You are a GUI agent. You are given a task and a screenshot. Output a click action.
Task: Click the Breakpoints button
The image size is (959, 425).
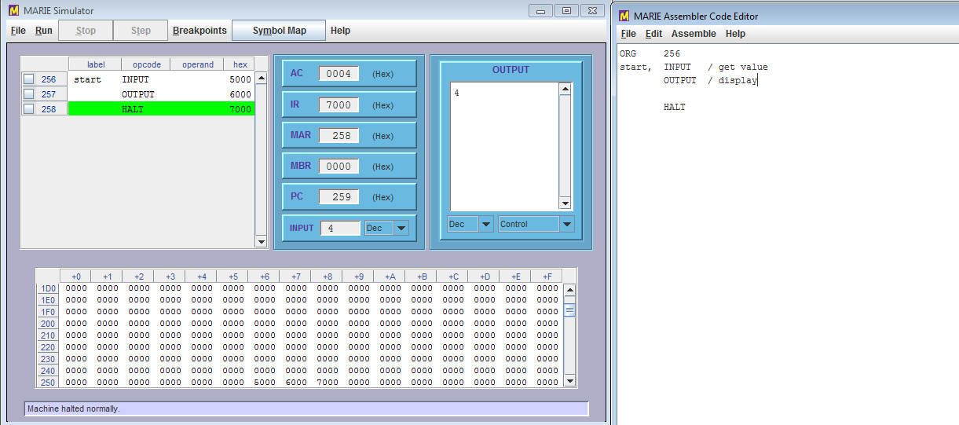199,31
